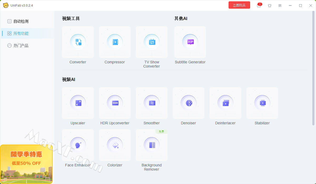316x184 pixels.
Task: Click the 立即购买 buy button
Action: (x=239, y=5)
